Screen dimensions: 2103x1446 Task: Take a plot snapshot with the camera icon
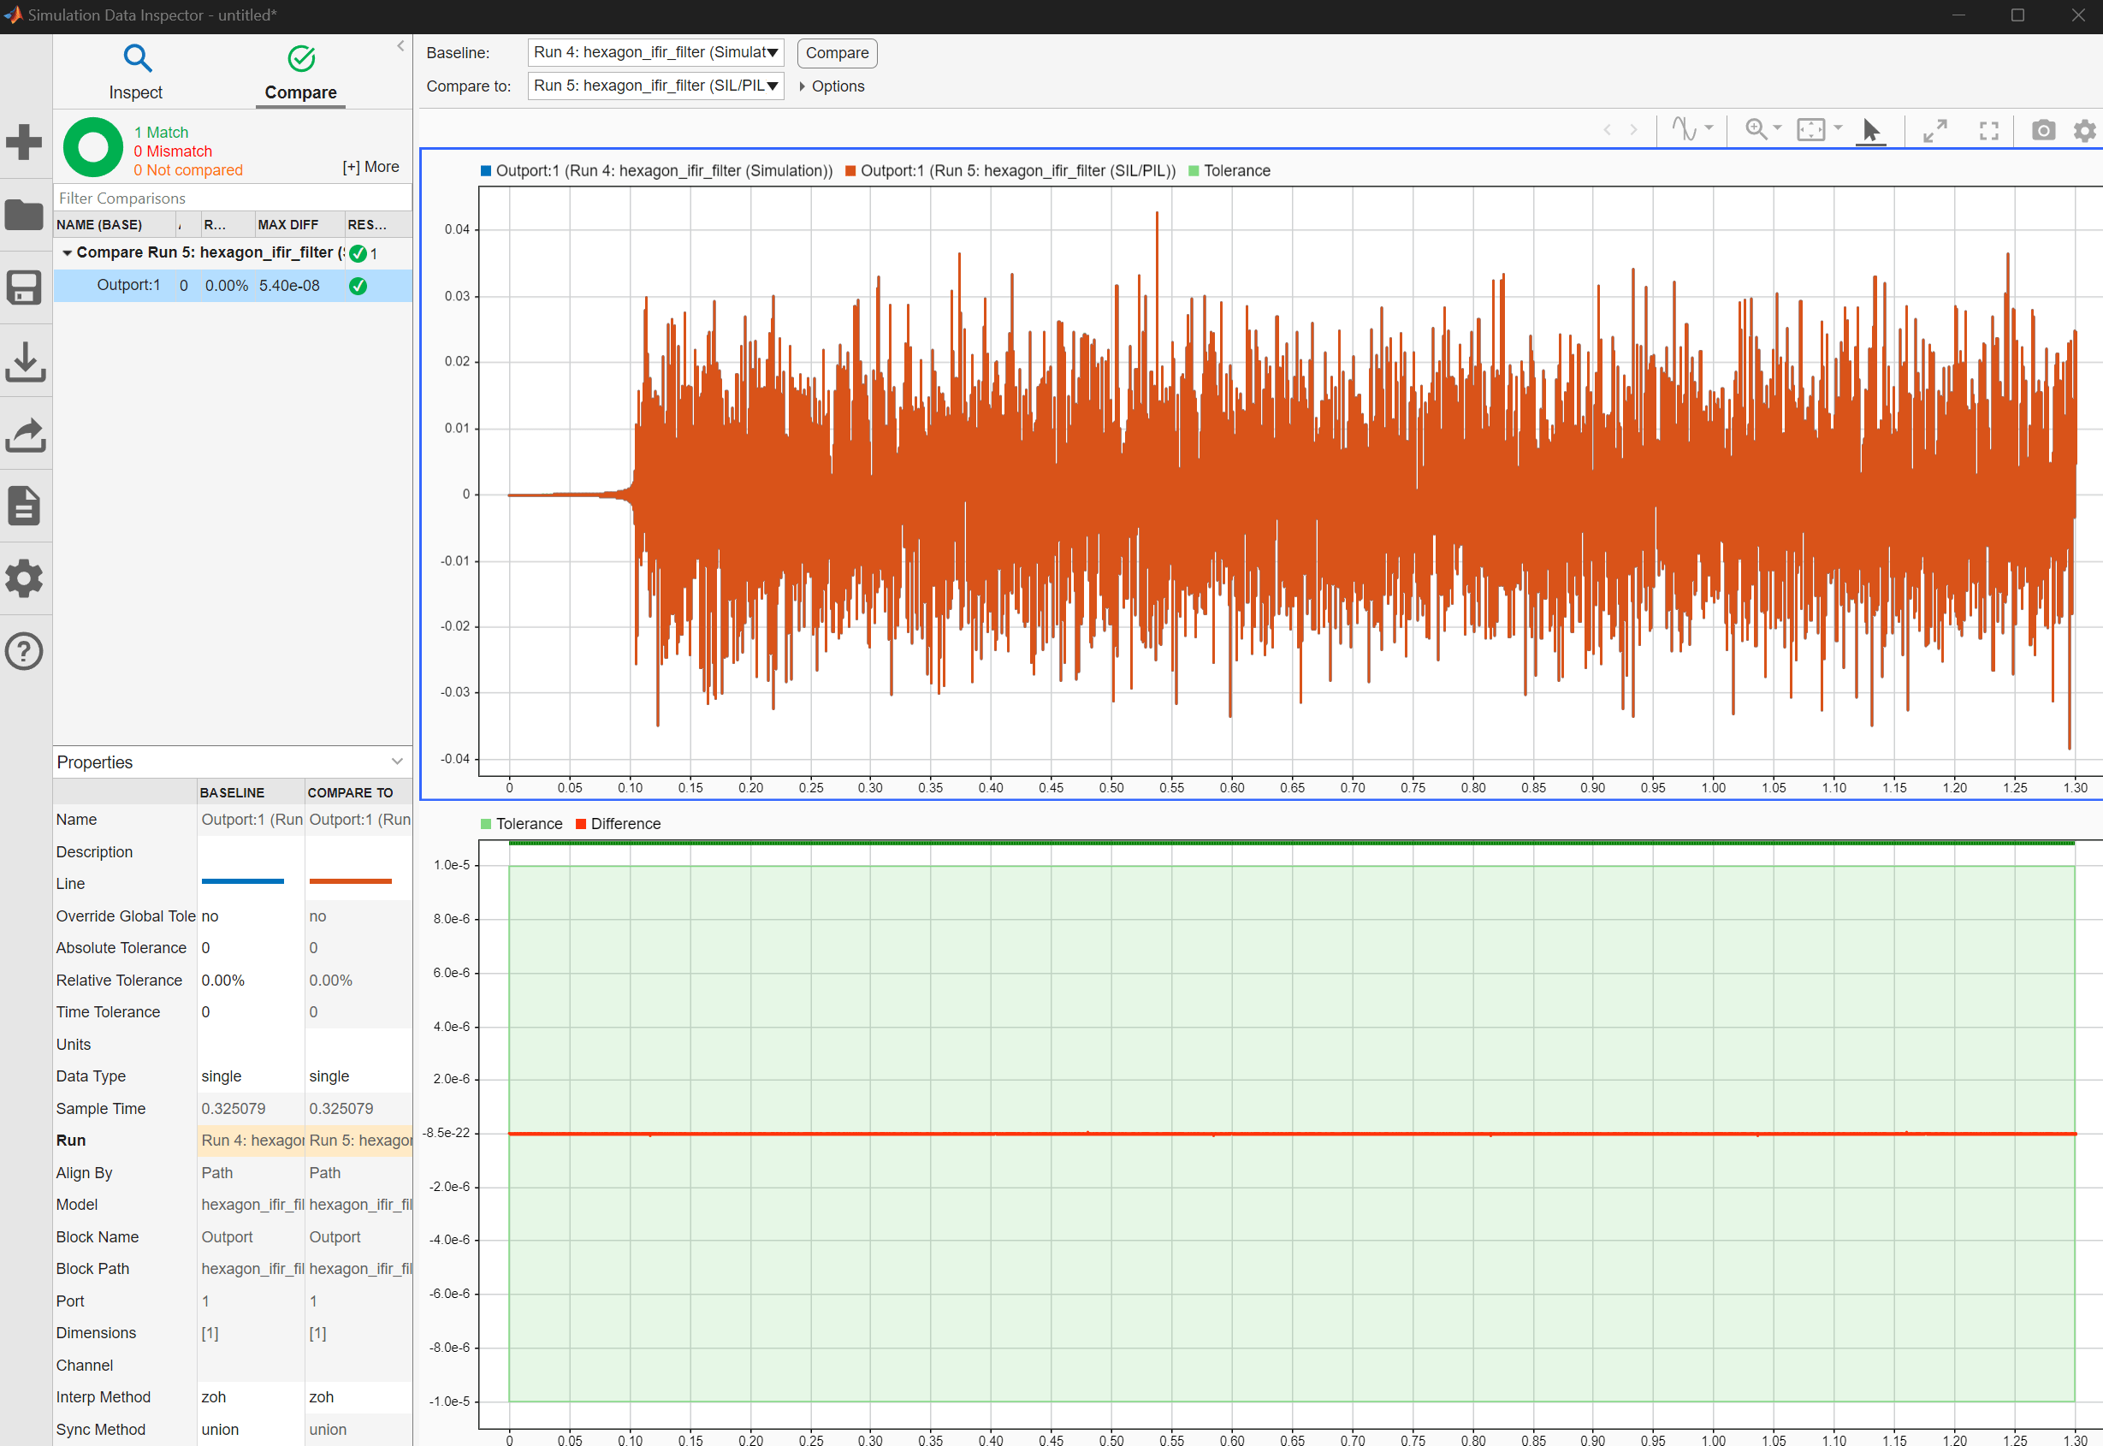(2042, 130)
